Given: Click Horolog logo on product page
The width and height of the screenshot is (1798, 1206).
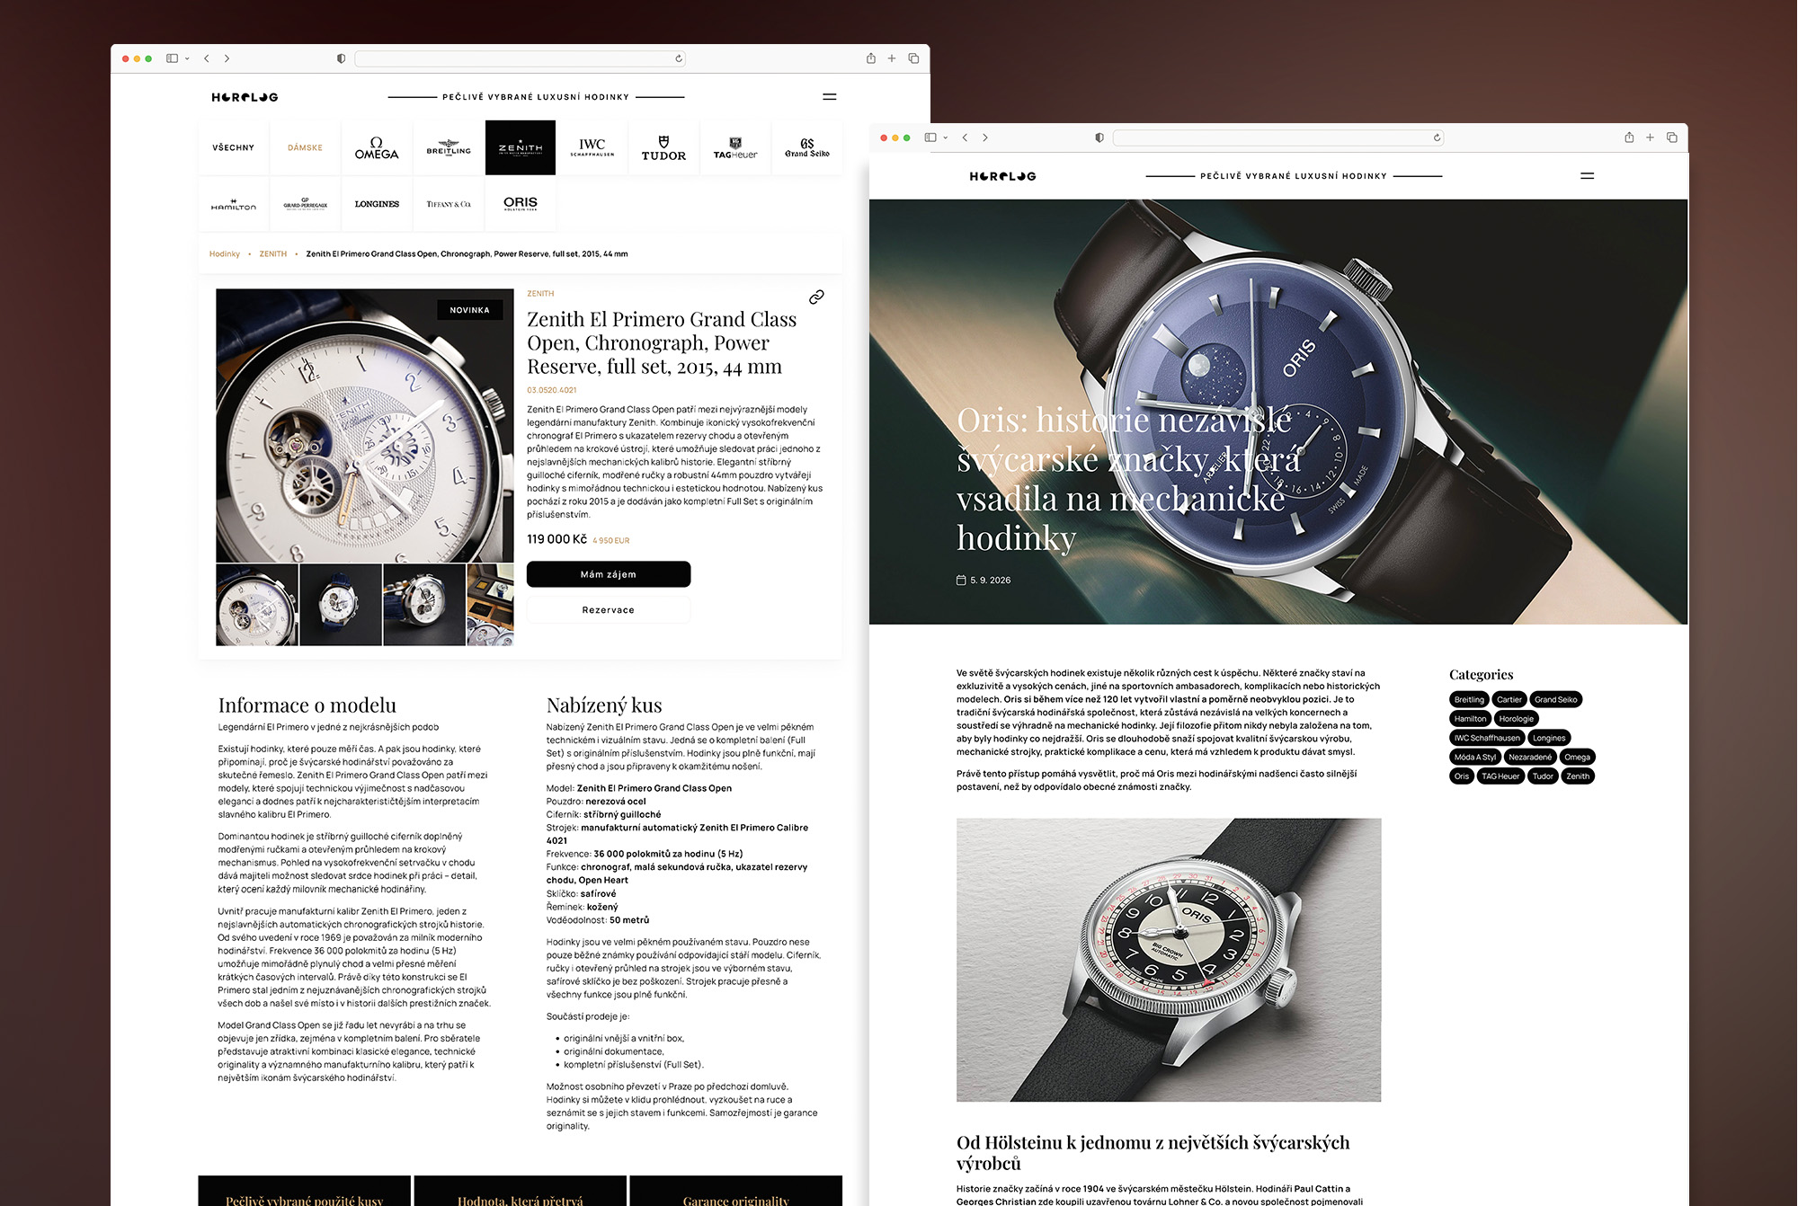Looking at the screenshot, I should (x=245, y=97).
